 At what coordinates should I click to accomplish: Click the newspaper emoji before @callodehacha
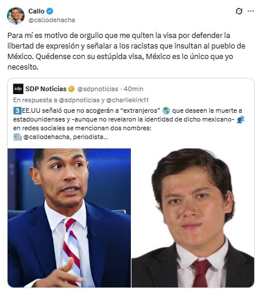pos(18,137)
